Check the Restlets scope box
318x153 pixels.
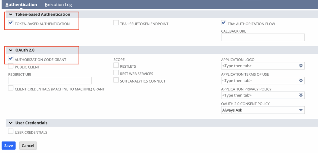pyautogui.click(x=116, y=65)
